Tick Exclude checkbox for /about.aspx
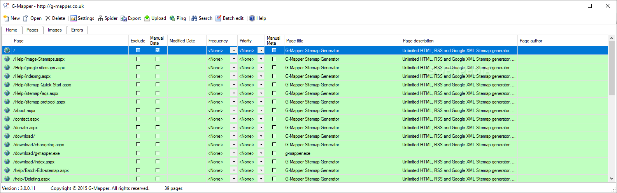This screenshot has height=193, width=617. click(138, 111)
